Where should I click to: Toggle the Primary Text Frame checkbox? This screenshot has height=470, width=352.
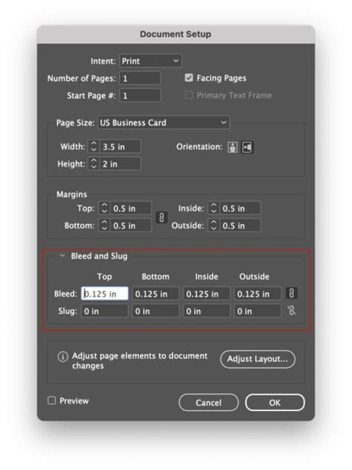coord(189,95)
